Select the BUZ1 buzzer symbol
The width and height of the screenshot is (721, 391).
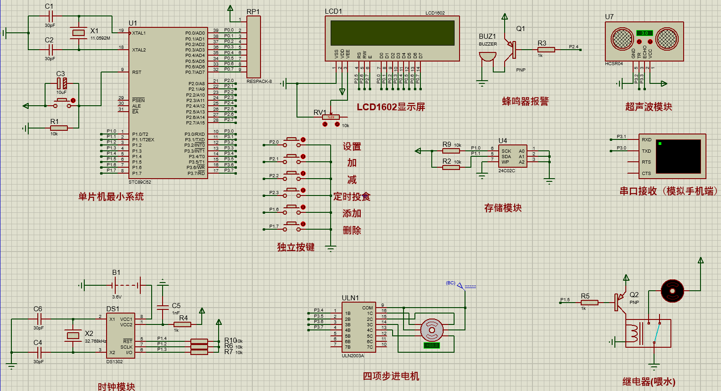tap(487, 57)
